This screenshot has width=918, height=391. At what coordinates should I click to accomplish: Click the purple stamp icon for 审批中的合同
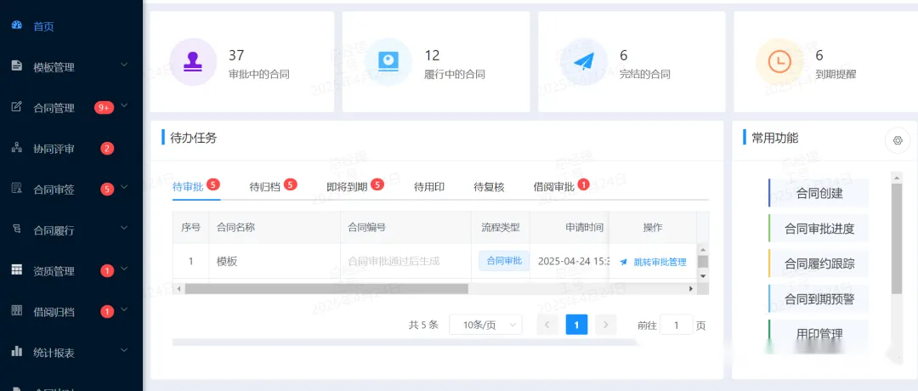click(x=193, y=62)
